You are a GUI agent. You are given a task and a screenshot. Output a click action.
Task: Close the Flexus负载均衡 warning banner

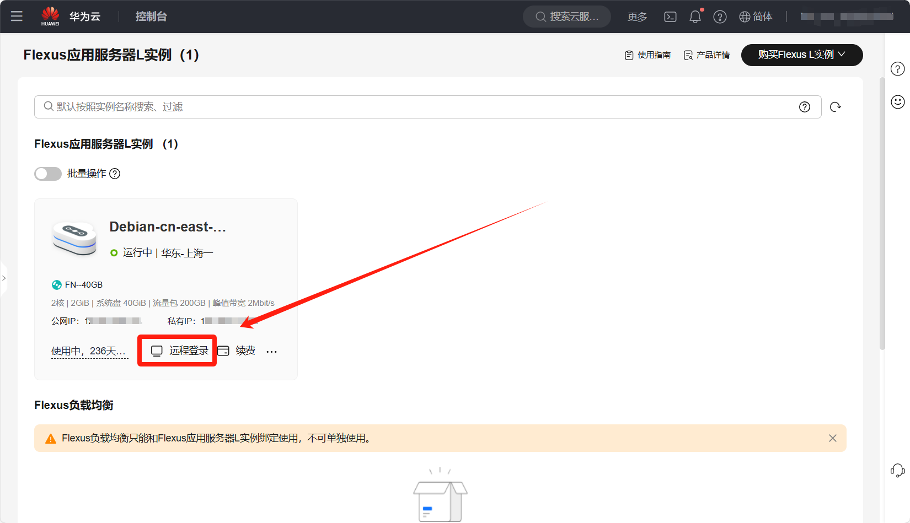coord(832,438)
